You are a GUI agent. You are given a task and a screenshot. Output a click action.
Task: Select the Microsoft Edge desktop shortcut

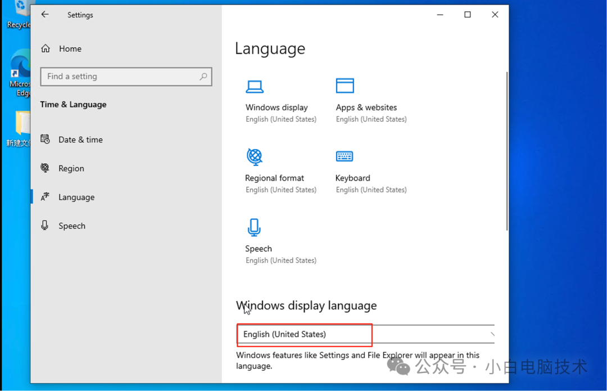pos(19,73)
